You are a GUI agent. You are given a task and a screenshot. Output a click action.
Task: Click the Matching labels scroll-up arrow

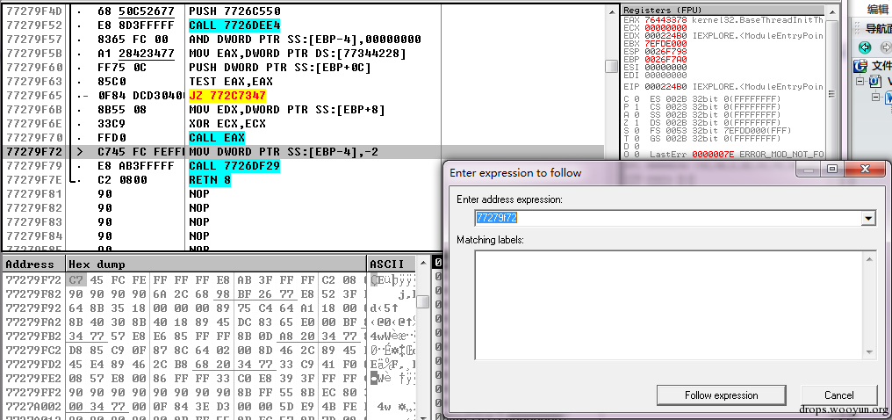coord(870,259)
